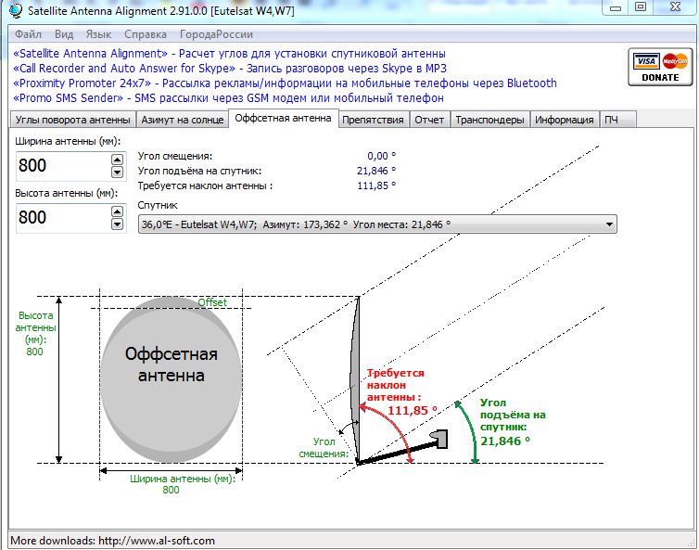Click the antenna height input field
The image size is (699, 550).
[x=61, y=218]
